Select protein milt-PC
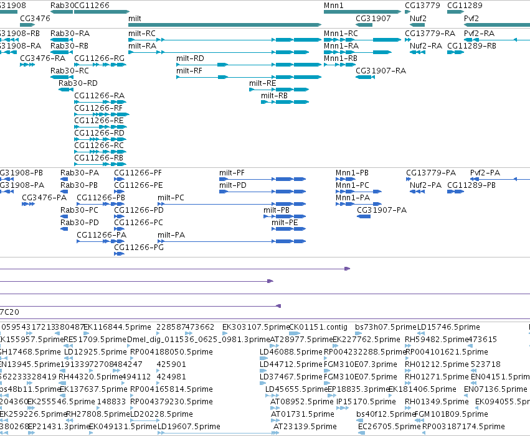Screen dimensions: 530x436 click(x=232, y=204)
